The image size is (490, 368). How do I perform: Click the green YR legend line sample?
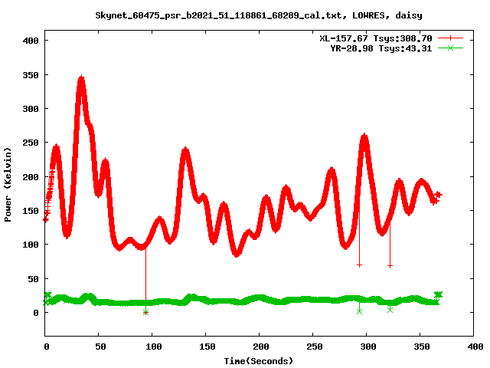coord(450,48)
